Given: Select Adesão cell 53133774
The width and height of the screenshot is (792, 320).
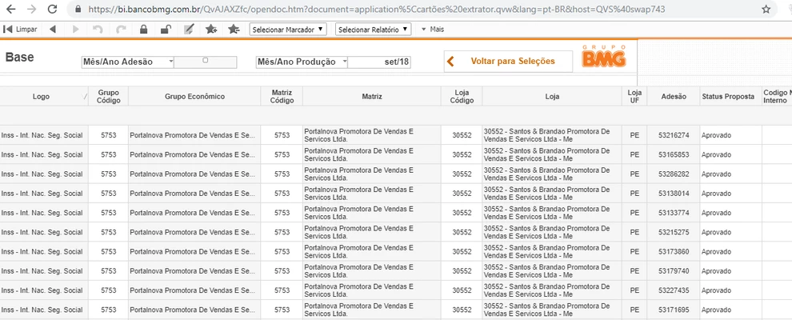Looking at the screenshot, I should [x=674, y=213].
